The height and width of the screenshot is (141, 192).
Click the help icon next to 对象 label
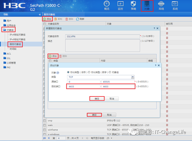click(58, 73)
